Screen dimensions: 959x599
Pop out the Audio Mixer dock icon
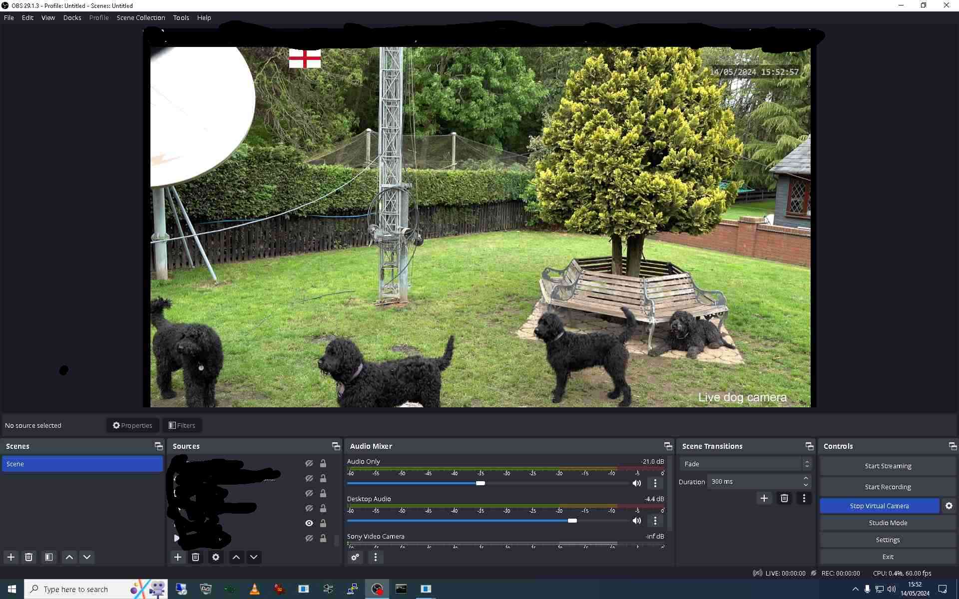[668, 446]
